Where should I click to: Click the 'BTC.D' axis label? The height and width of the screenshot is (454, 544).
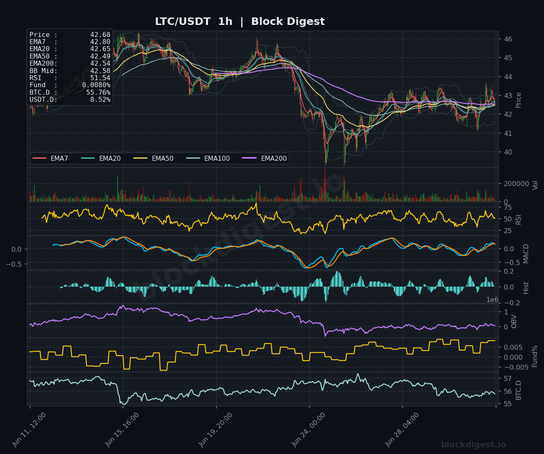[x=518, y=390]
